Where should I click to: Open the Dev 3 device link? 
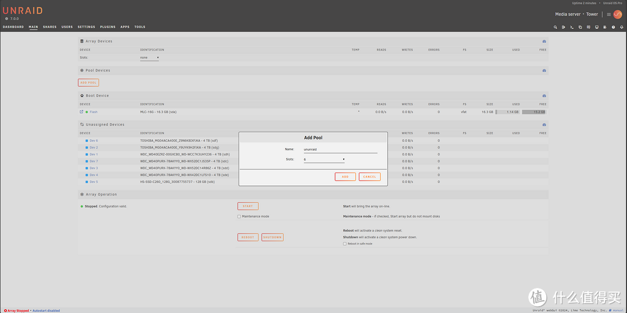(x=93, y=168)
